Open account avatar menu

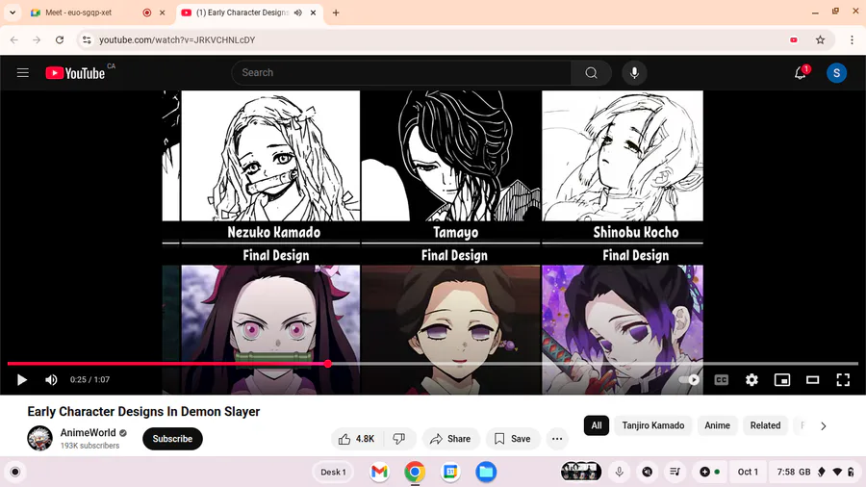(x=836, y=73)
